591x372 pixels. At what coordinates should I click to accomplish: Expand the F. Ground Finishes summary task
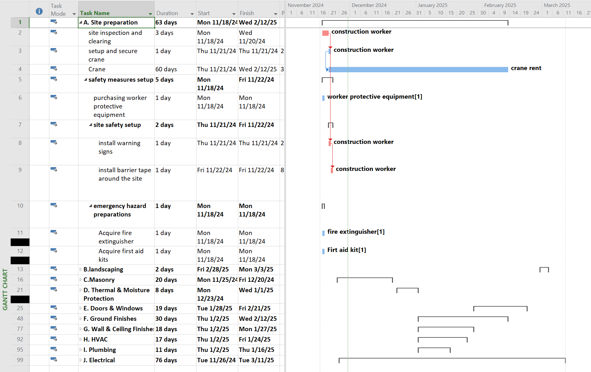81,319
